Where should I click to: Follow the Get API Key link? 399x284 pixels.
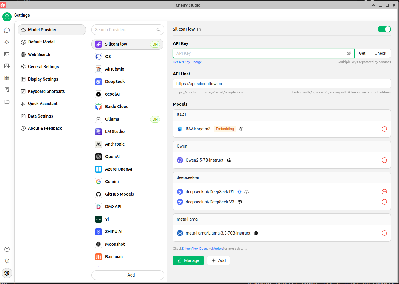tap(181, 62)
